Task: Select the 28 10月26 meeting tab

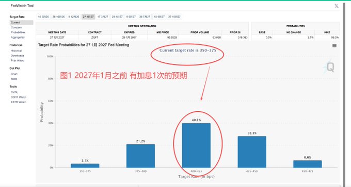Action: [x=59, y=17]
